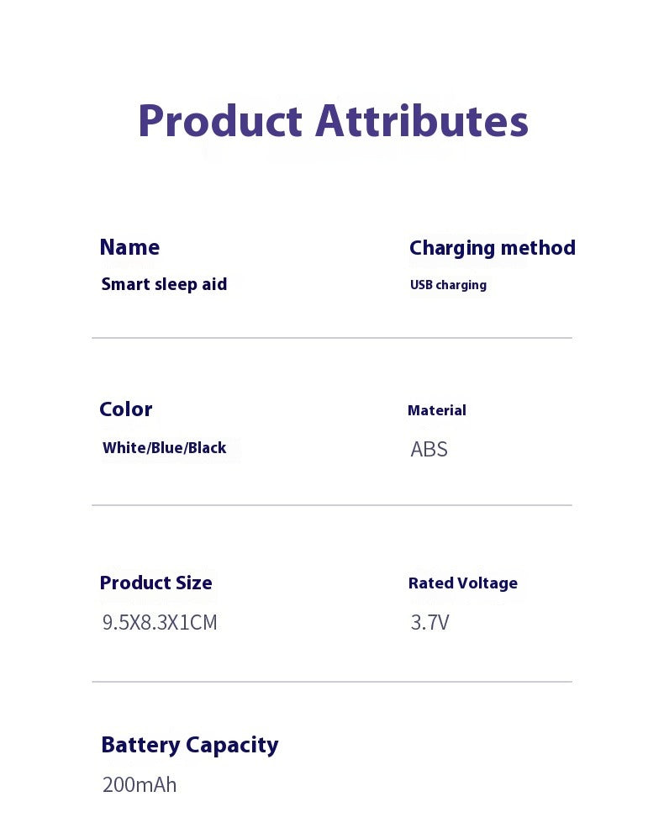The height and width of the screenshot is (823, 664).
Task: Select the "Charging method" label
Action: [x=492, y=248]
